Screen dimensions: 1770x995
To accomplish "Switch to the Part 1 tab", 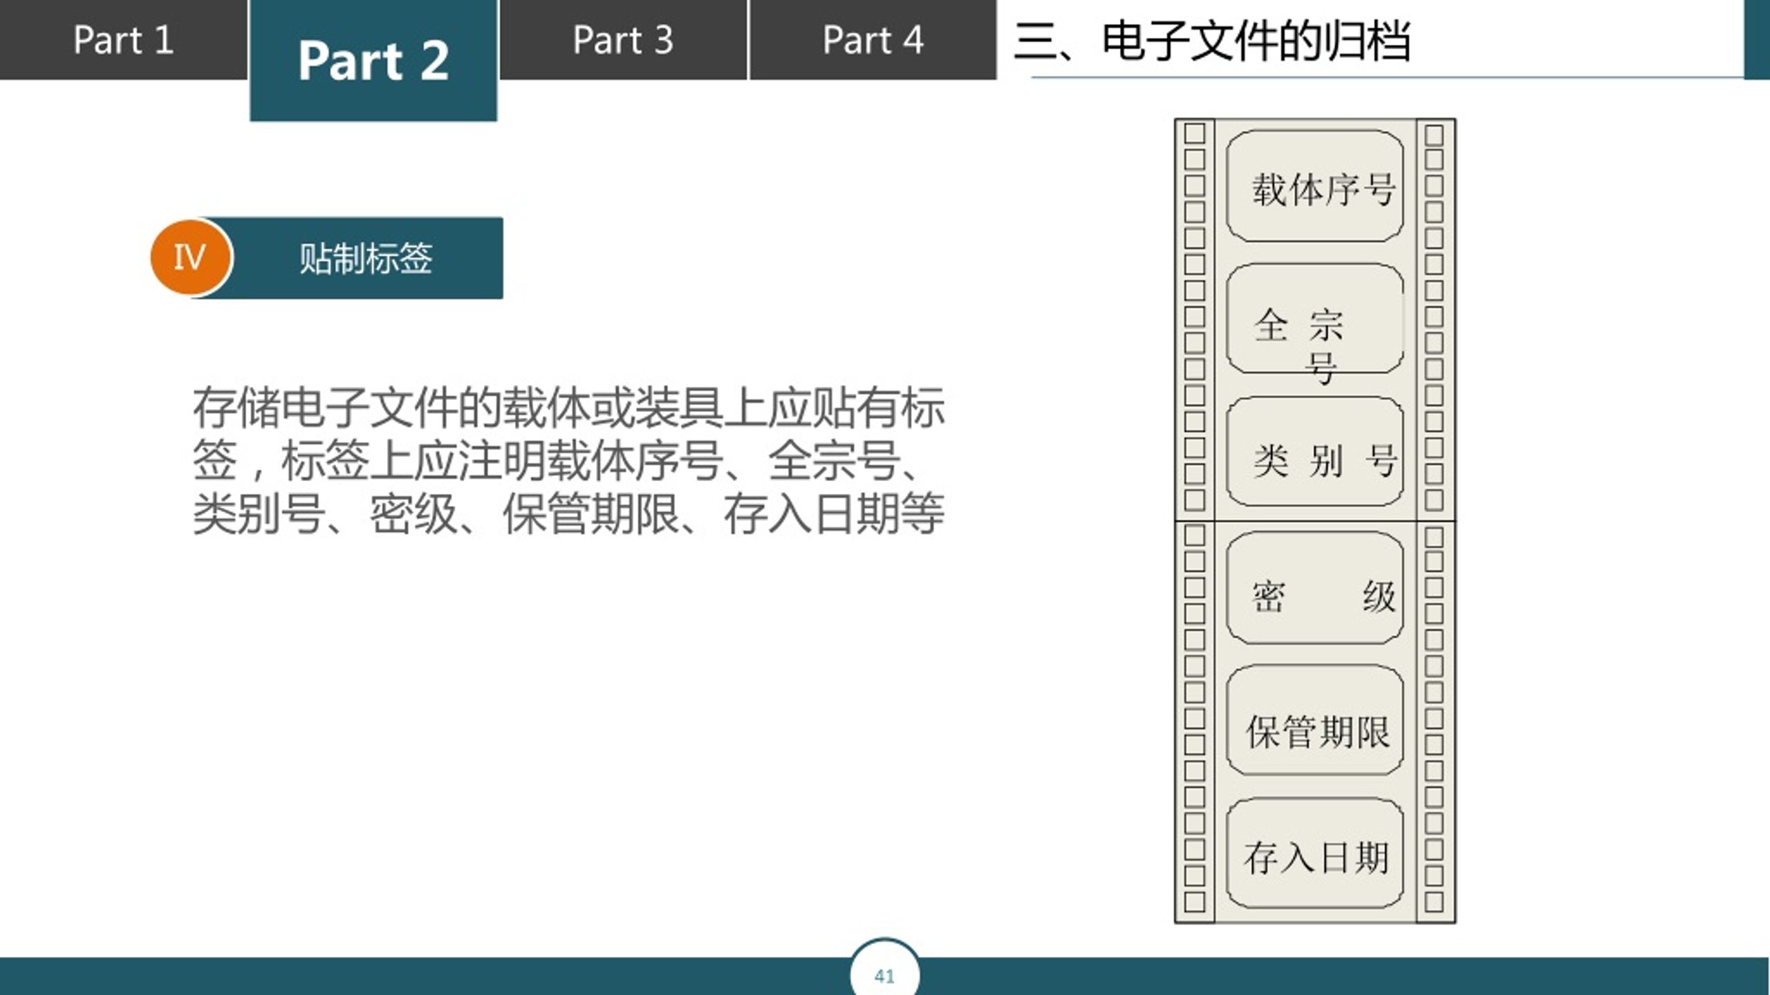I will [x=123, y=39].
